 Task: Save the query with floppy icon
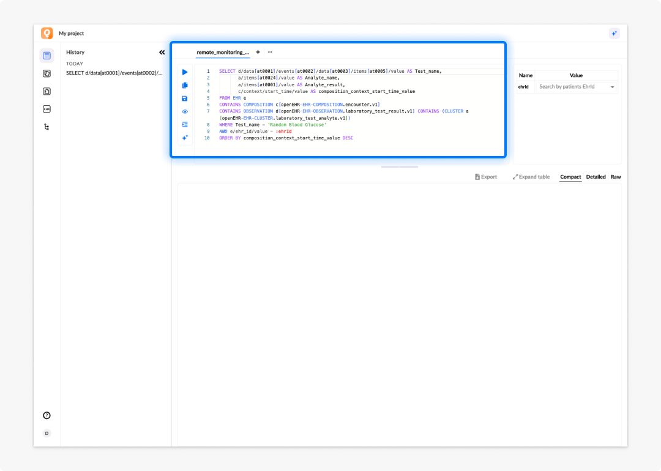(x=185, y=98)
